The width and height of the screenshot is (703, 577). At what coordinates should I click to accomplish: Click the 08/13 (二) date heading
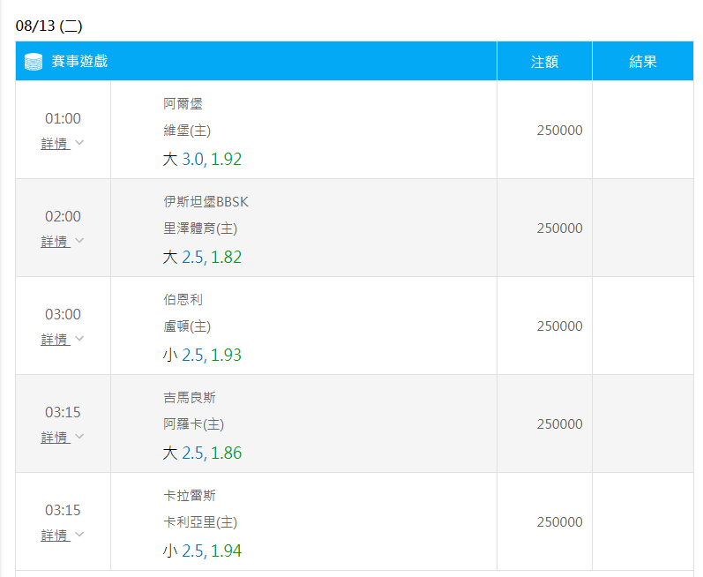pos(49,26)
